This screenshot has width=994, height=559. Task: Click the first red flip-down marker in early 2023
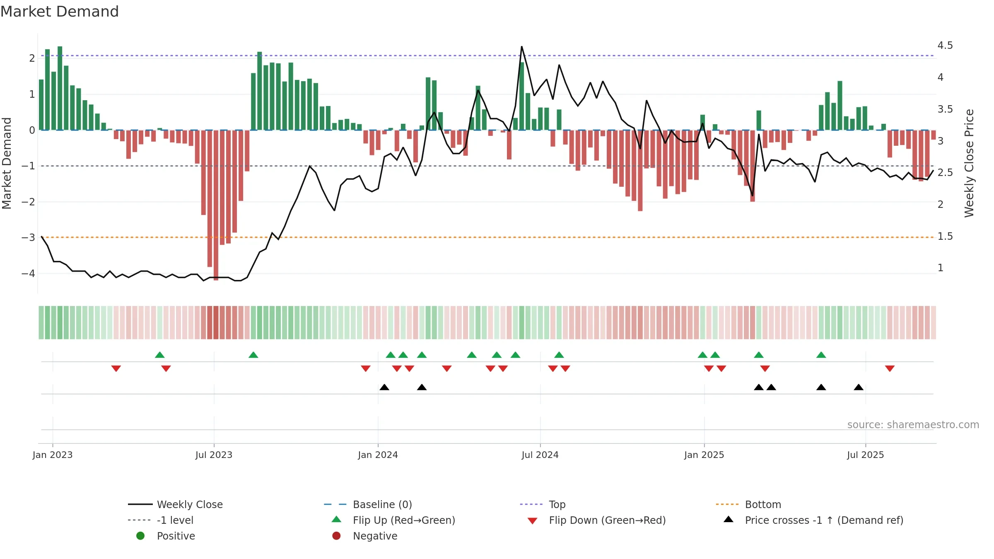pyautogui.click(x=116, y=369)
